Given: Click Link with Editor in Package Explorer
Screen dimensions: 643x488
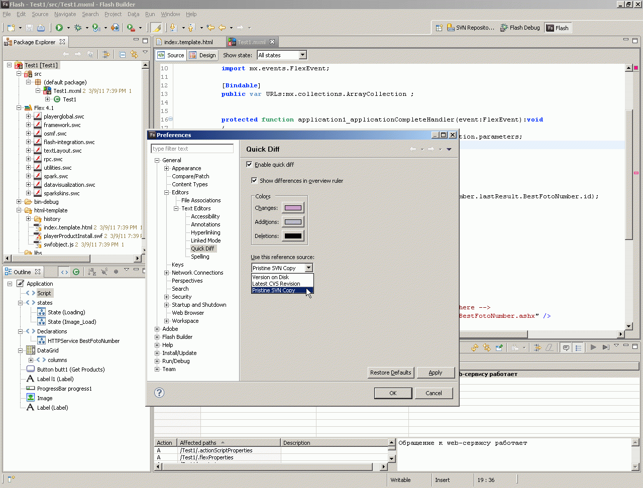Looking at the screenshot, I should (134, 54).
